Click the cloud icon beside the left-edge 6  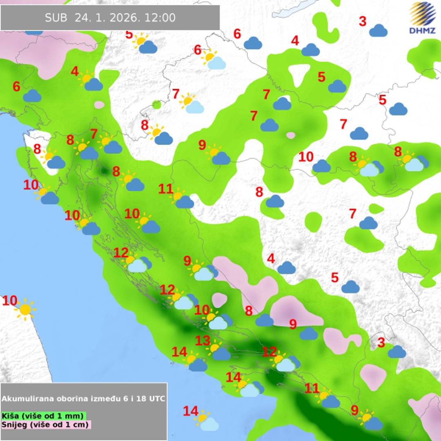click(x=32, y=96)
